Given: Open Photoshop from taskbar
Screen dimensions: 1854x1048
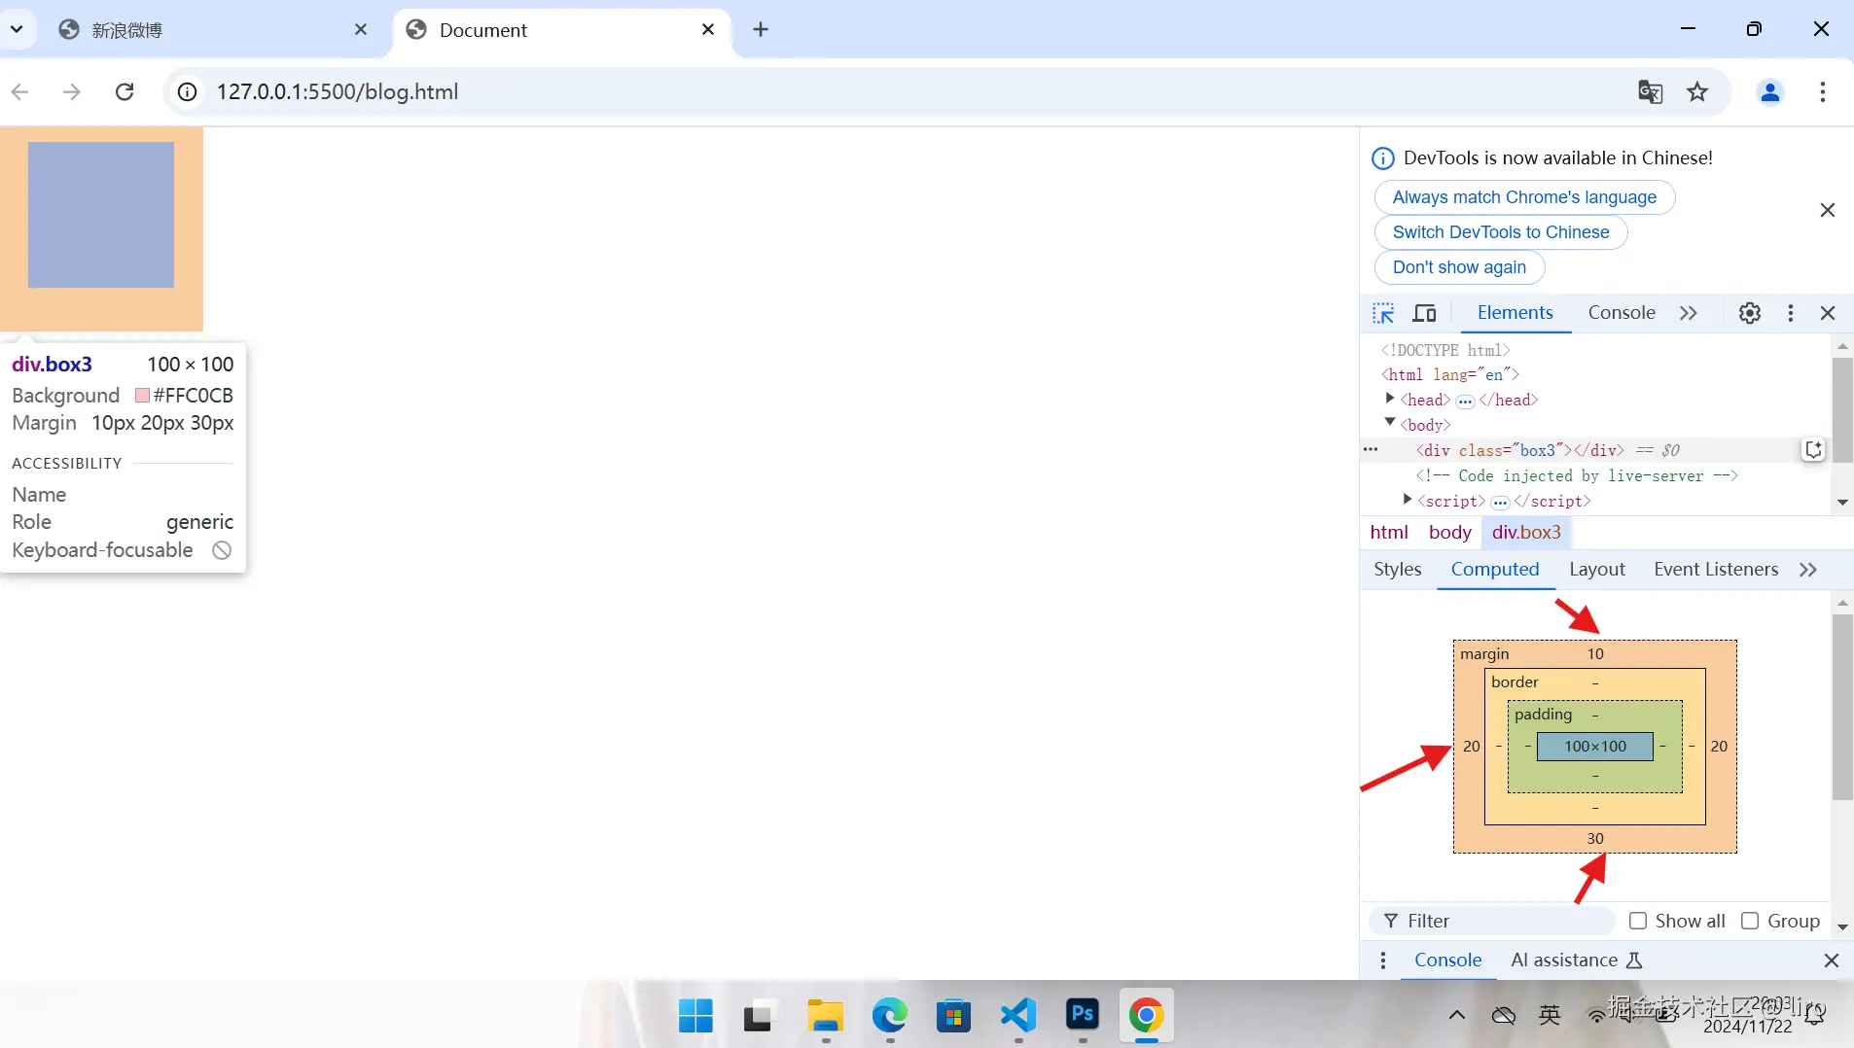Looking at the screenshot, I should [1083, 1016].
